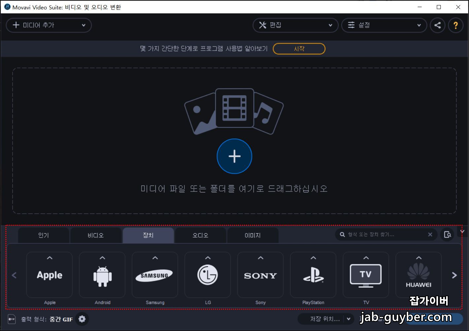Screen dimensions: 469x331
Task: Expand the 저장 위치 dropdown arrow
Action: 348,319
